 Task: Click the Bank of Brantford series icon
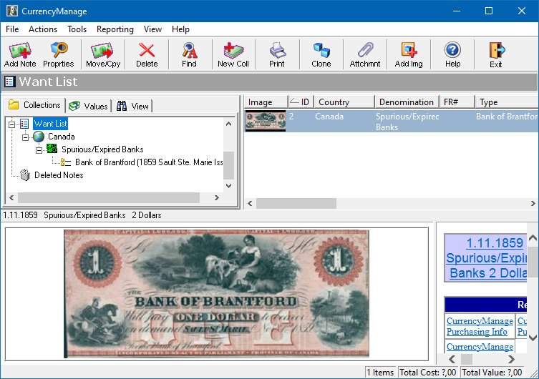point(65,162)
